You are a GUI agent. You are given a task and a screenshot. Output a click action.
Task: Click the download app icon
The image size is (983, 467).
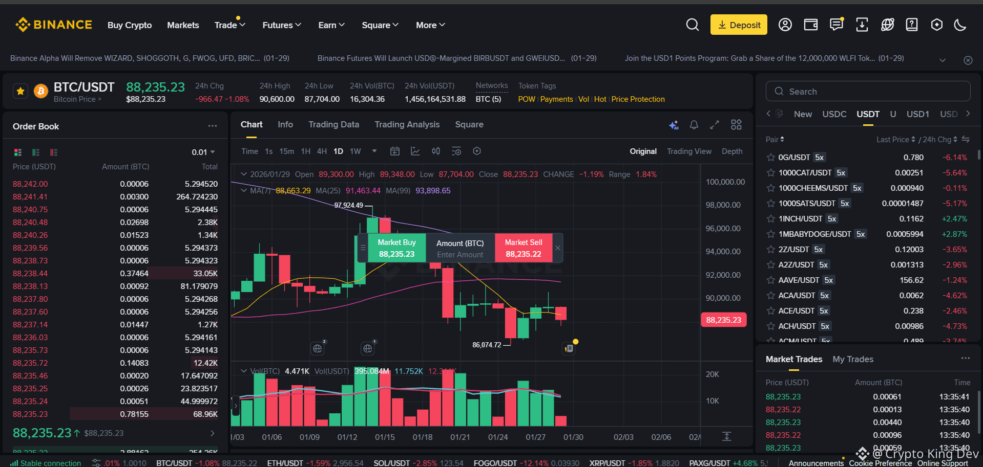[x=862, y=25]
